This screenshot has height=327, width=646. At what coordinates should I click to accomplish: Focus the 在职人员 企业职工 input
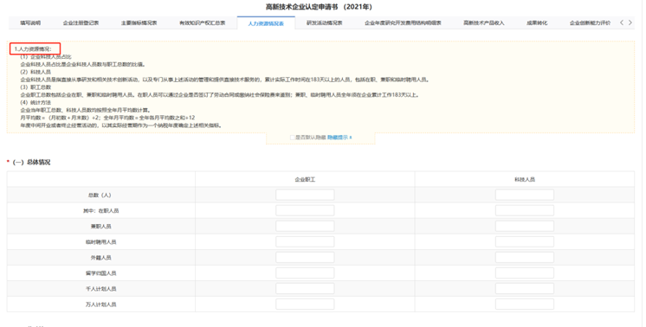305,210
